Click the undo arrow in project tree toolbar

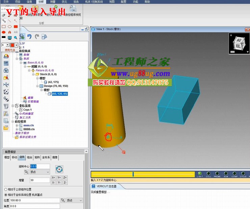29,37
